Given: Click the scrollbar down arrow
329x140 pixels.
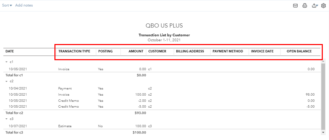Looking at the screenshot, I should click(x=323, y=132).
